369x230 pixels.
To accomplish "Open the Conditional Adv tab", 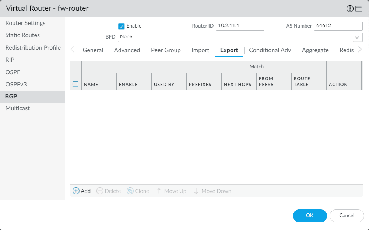I will [270, 50].
